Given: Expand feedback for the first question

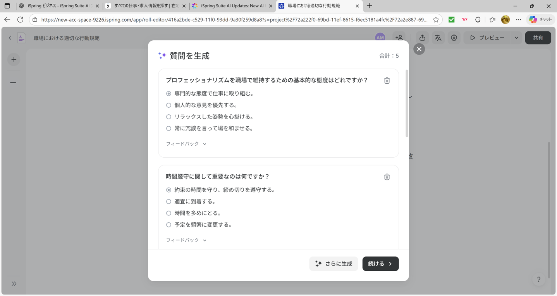Looking at the screenshot, I should [186, 143].
